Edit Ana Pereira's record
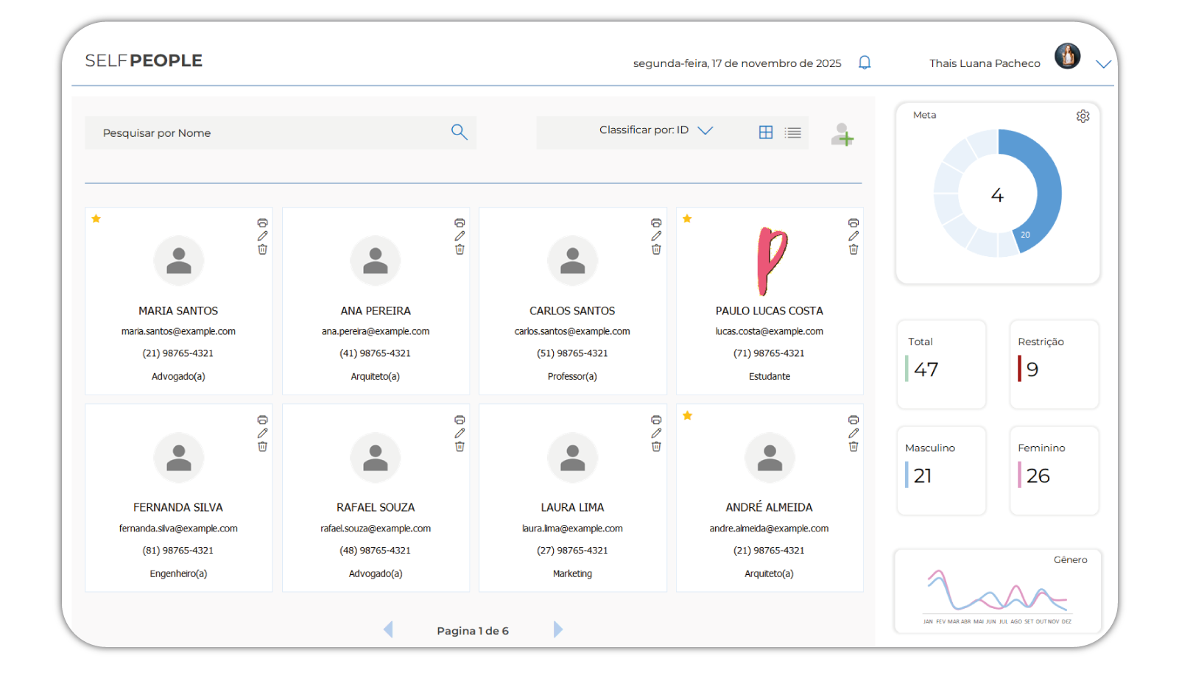The height and width of the screenshot is (678, 1179). coord(460,236)
